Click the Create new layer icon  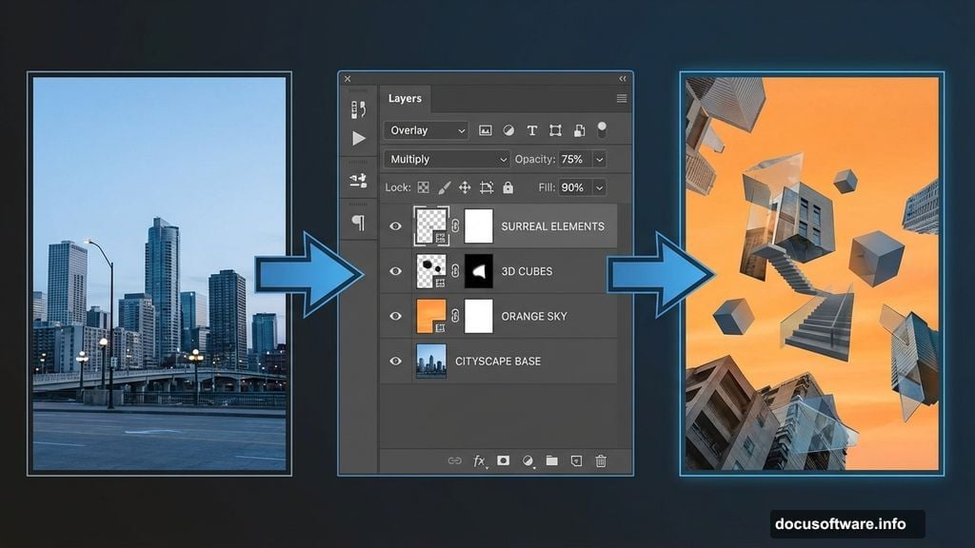(576, 460)
